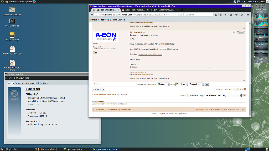Show site information icon in address bar
This screenshot has width=269, height=151.
click(x=96, y=15)
